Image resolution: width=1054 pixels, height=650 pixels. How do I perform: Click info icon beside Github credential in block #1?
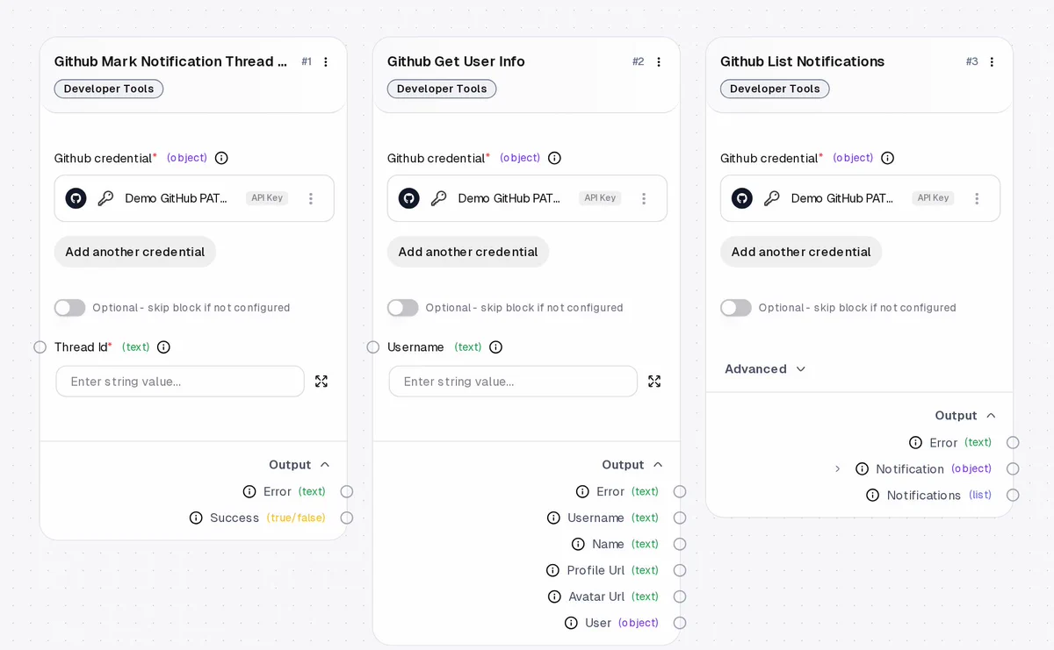[221, 158]
